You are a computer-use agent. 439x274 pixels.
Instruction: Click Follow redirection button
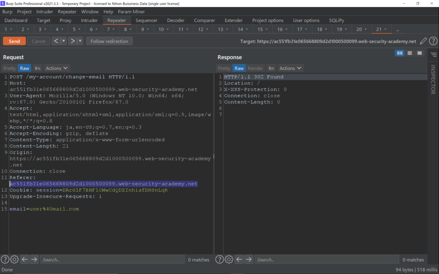(x=109, y=41)
